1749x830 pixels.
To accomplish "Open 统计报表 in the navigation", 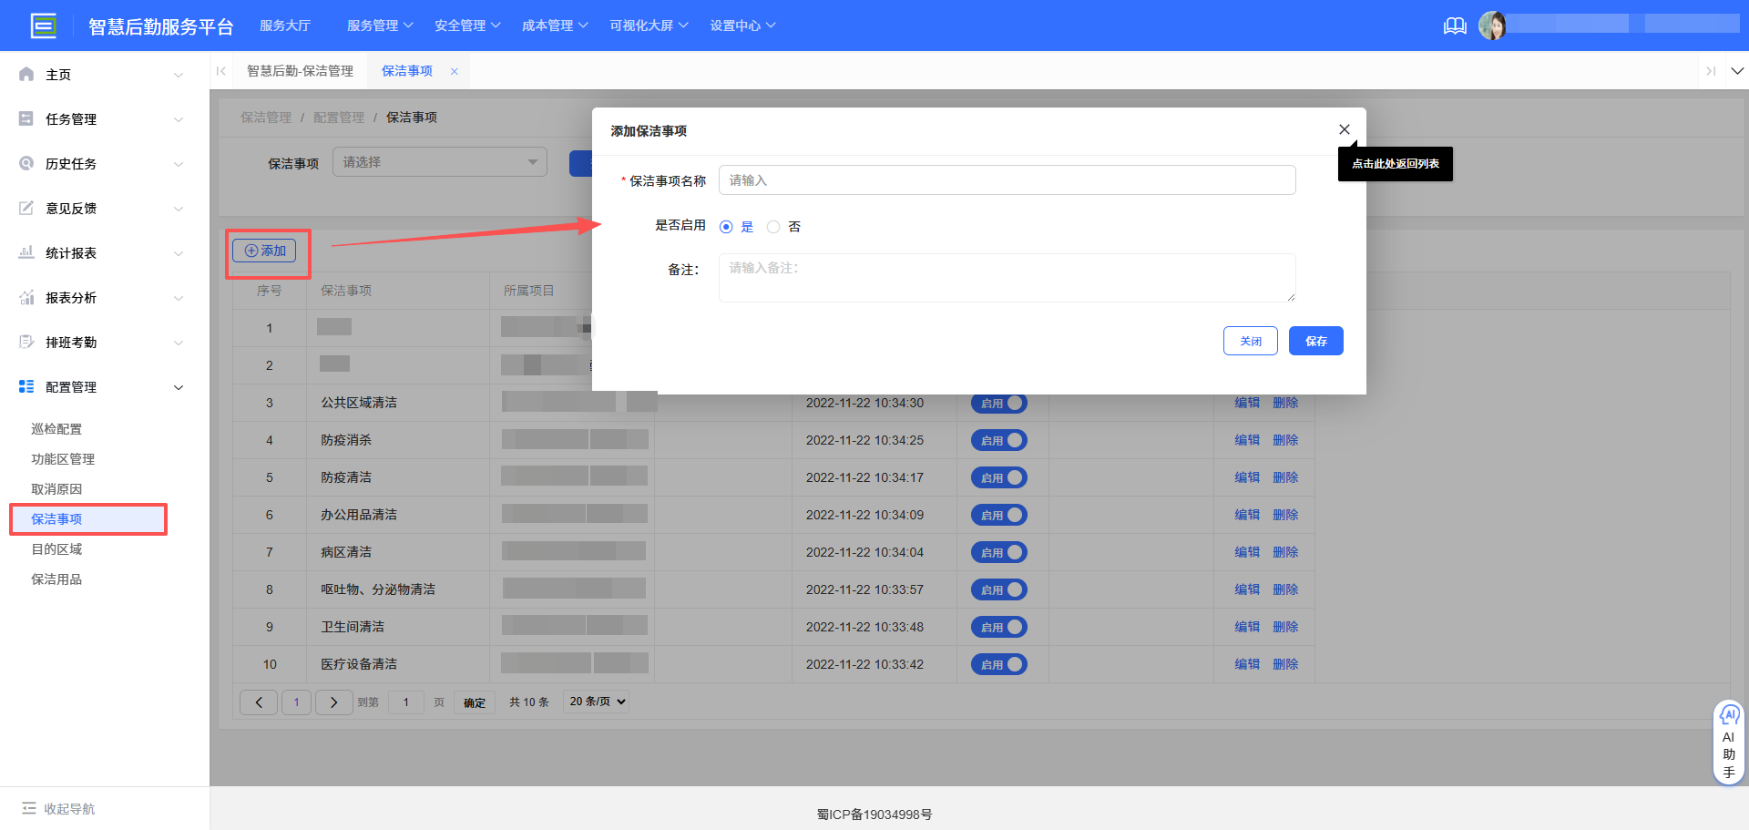I will (x=70, y=252).
